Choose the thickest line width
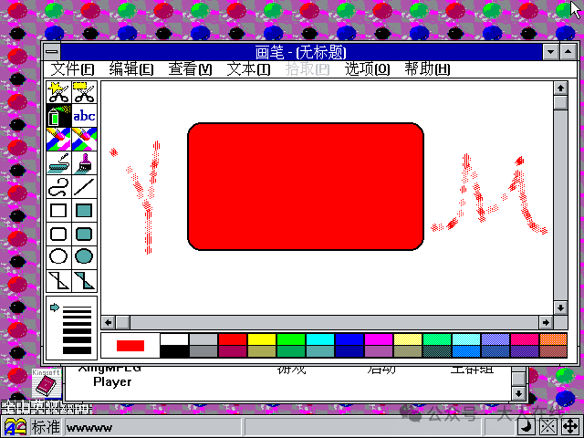Screen dimensions: 584x438 [x=77, y=350]
